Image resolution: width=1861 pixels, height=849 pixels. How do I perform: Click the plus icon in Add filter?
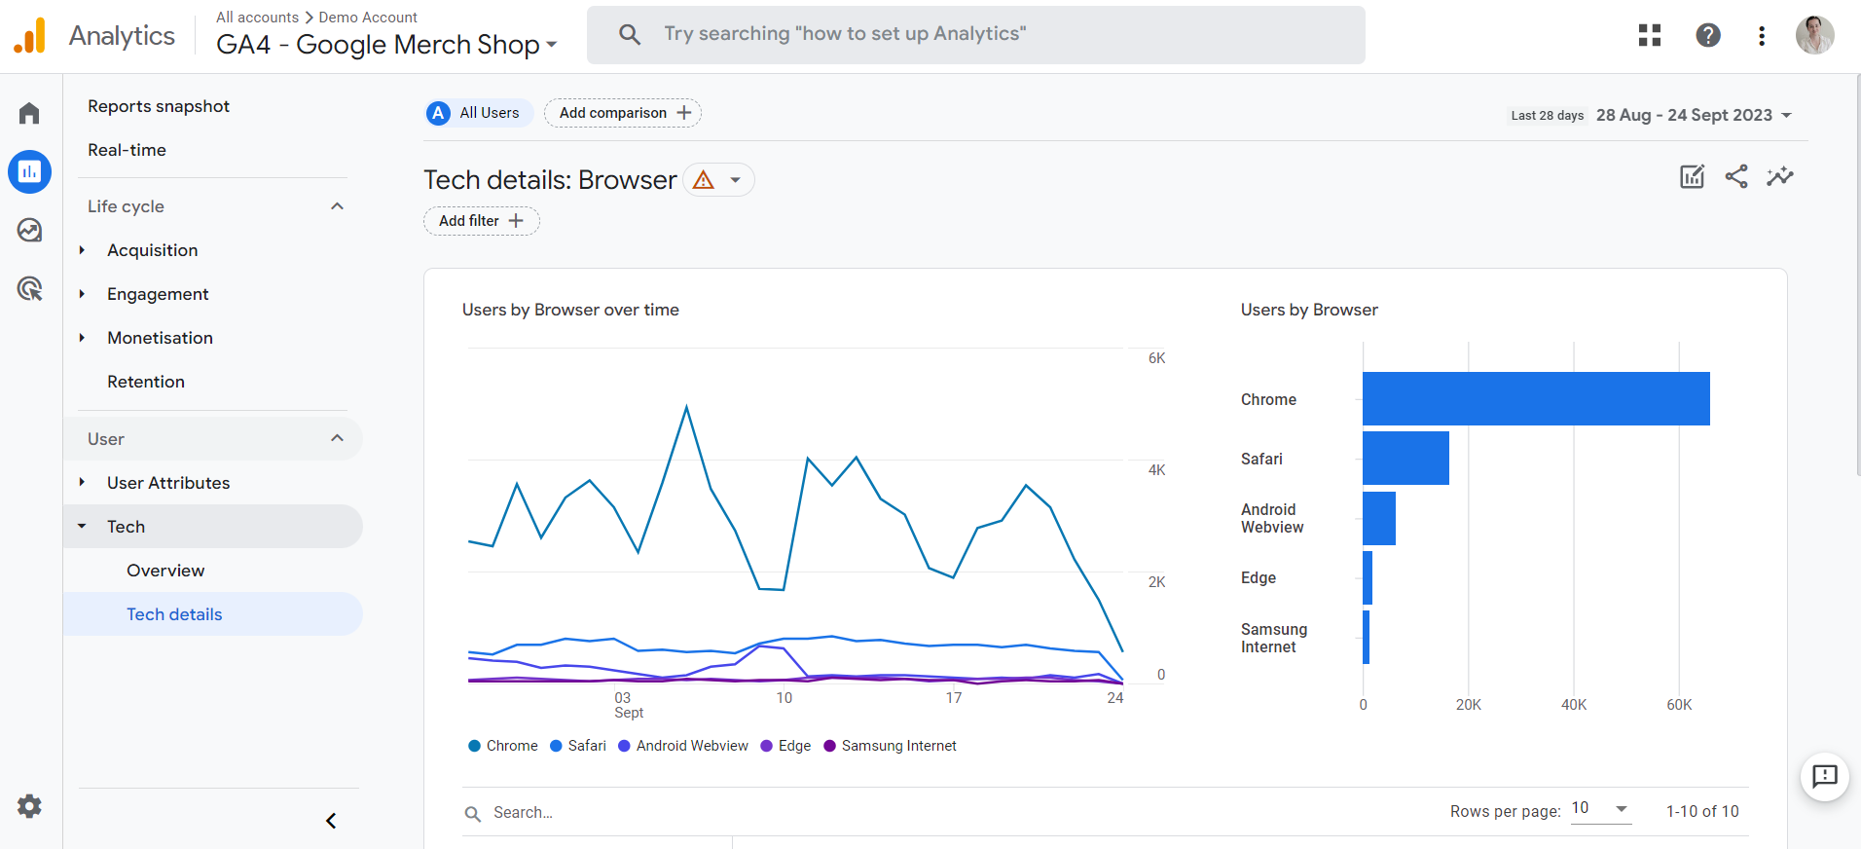coord(516,221)
